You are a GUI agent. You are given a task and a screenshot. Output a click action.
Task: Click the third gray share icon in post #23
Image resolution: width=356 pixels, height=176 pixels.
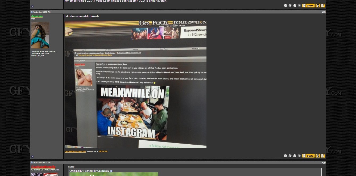(x=295, y=156)
